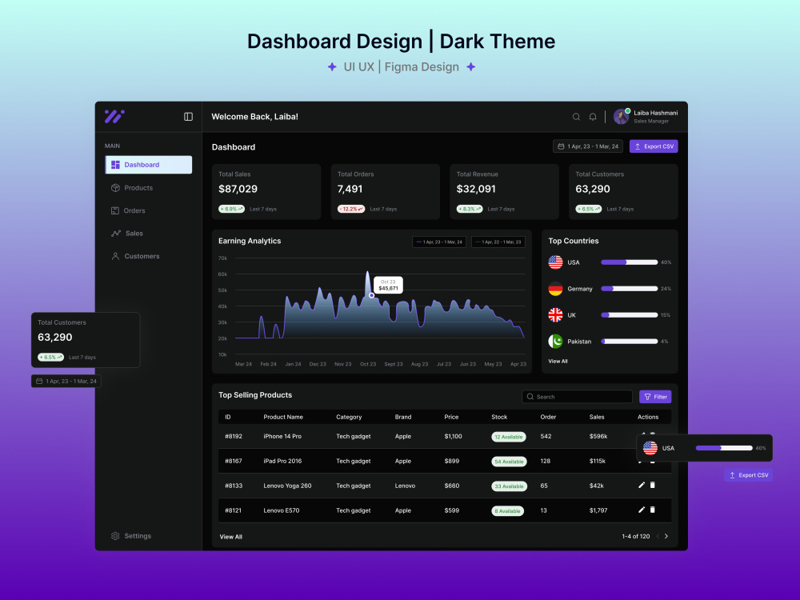Click the Filter button
Screen dimensions: 800x600
click(x=655, y=397)
